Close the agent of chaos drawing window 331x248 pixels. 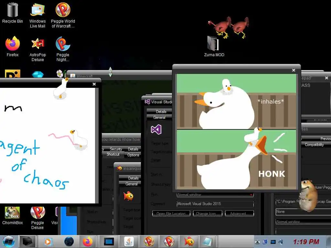pyautogui.click(x=94, y=84)
